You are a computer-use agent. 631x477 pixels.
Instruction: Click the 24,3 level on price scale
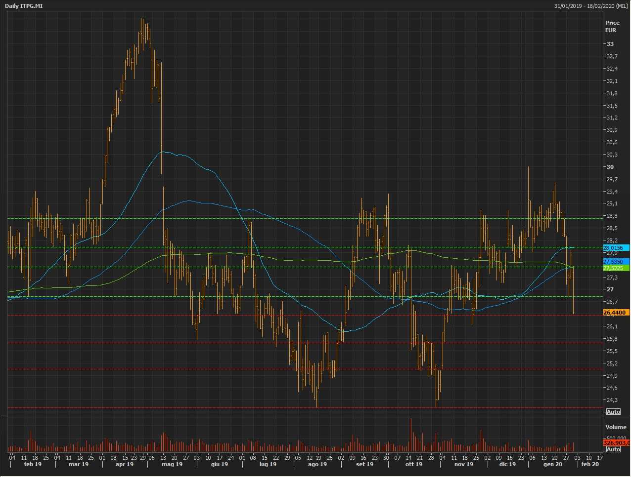click(612, 400)
